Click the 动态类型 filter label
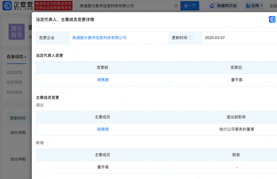The image size is (277, 179). [x=14, y=73]
